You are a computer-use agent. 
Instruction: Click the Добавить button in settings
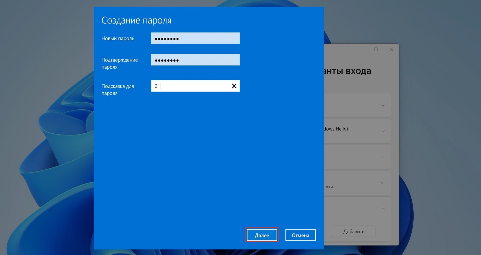354,231
